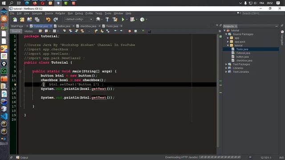Toggle the History view button
This screenshot has height=160, width=285.
28,31
